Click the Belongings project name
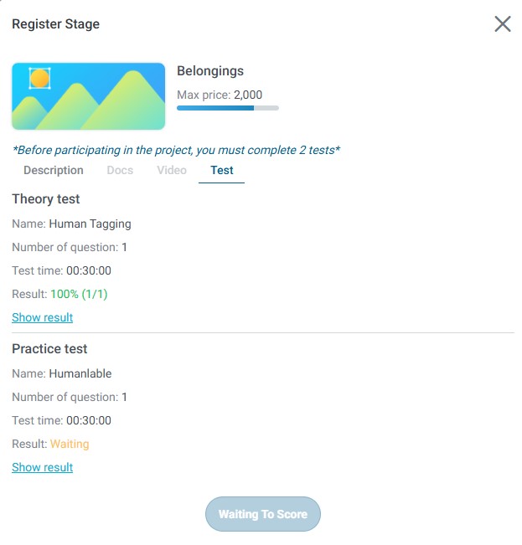 210,71
